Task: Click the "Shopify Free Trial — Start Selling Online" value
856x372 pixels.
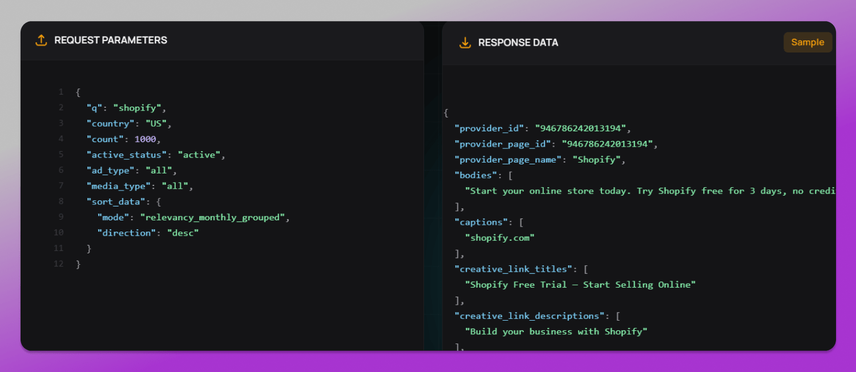Action: click(580, 285)
